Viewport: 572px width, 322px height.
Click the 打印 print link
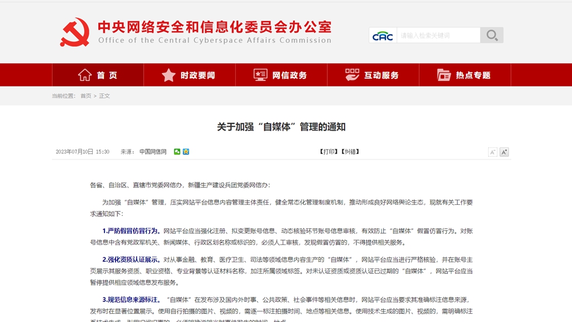[328, 152]
